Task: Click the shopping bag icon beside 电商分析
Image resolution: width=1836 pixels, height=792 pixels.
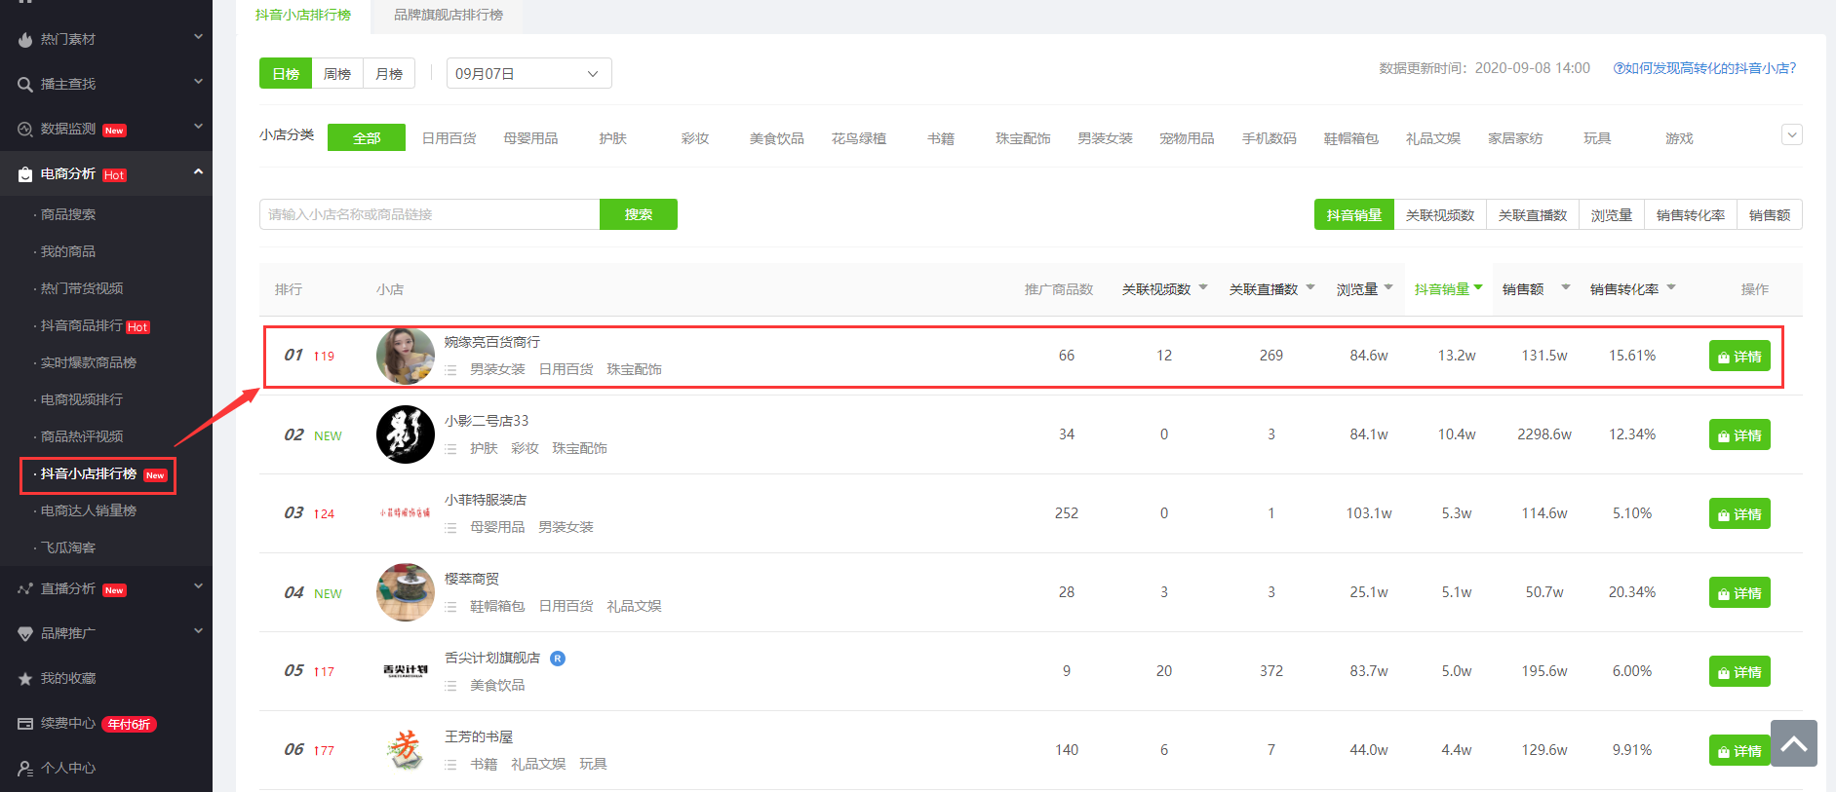Action: point(25,174)
